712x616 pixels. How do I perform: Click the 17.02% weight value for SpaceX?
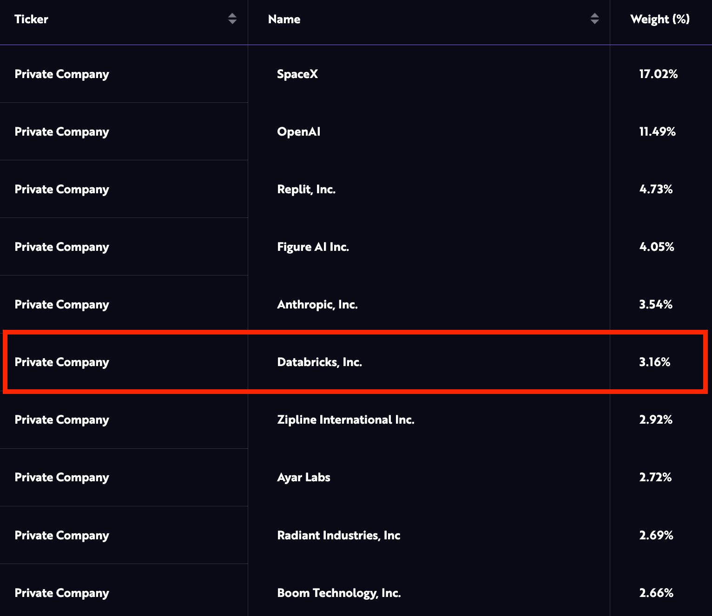click(x=658, y=73)
